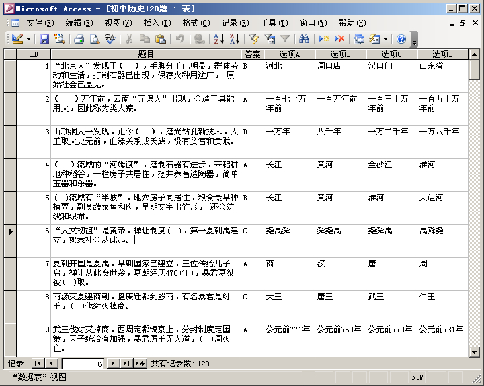Screen dimensions: 484x386
Task: Click the Delete Record toolbar icon
Action: (339, 39)
